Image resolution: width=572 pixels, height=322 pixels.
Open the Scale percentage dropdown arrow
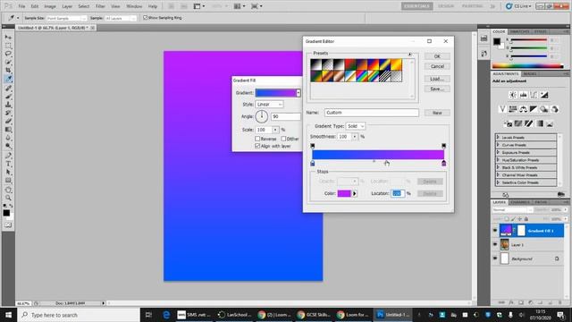pyautogui.click(x=275, y=130)
